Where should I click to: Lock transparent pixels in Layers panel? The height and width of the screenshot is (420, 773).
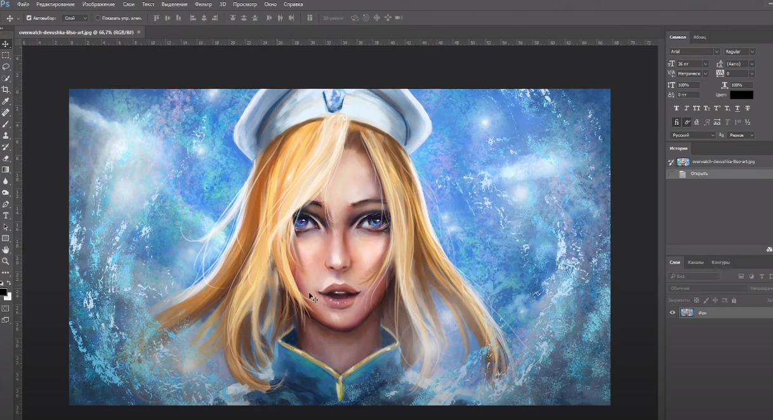[696, 300]
